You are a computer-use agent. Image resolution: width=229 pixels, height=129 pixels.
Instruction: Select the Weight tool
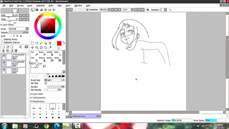tap(50, 53)
